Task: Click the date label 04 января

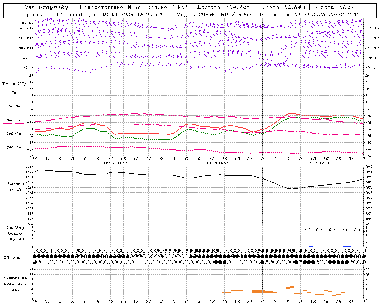Action: 318,163
